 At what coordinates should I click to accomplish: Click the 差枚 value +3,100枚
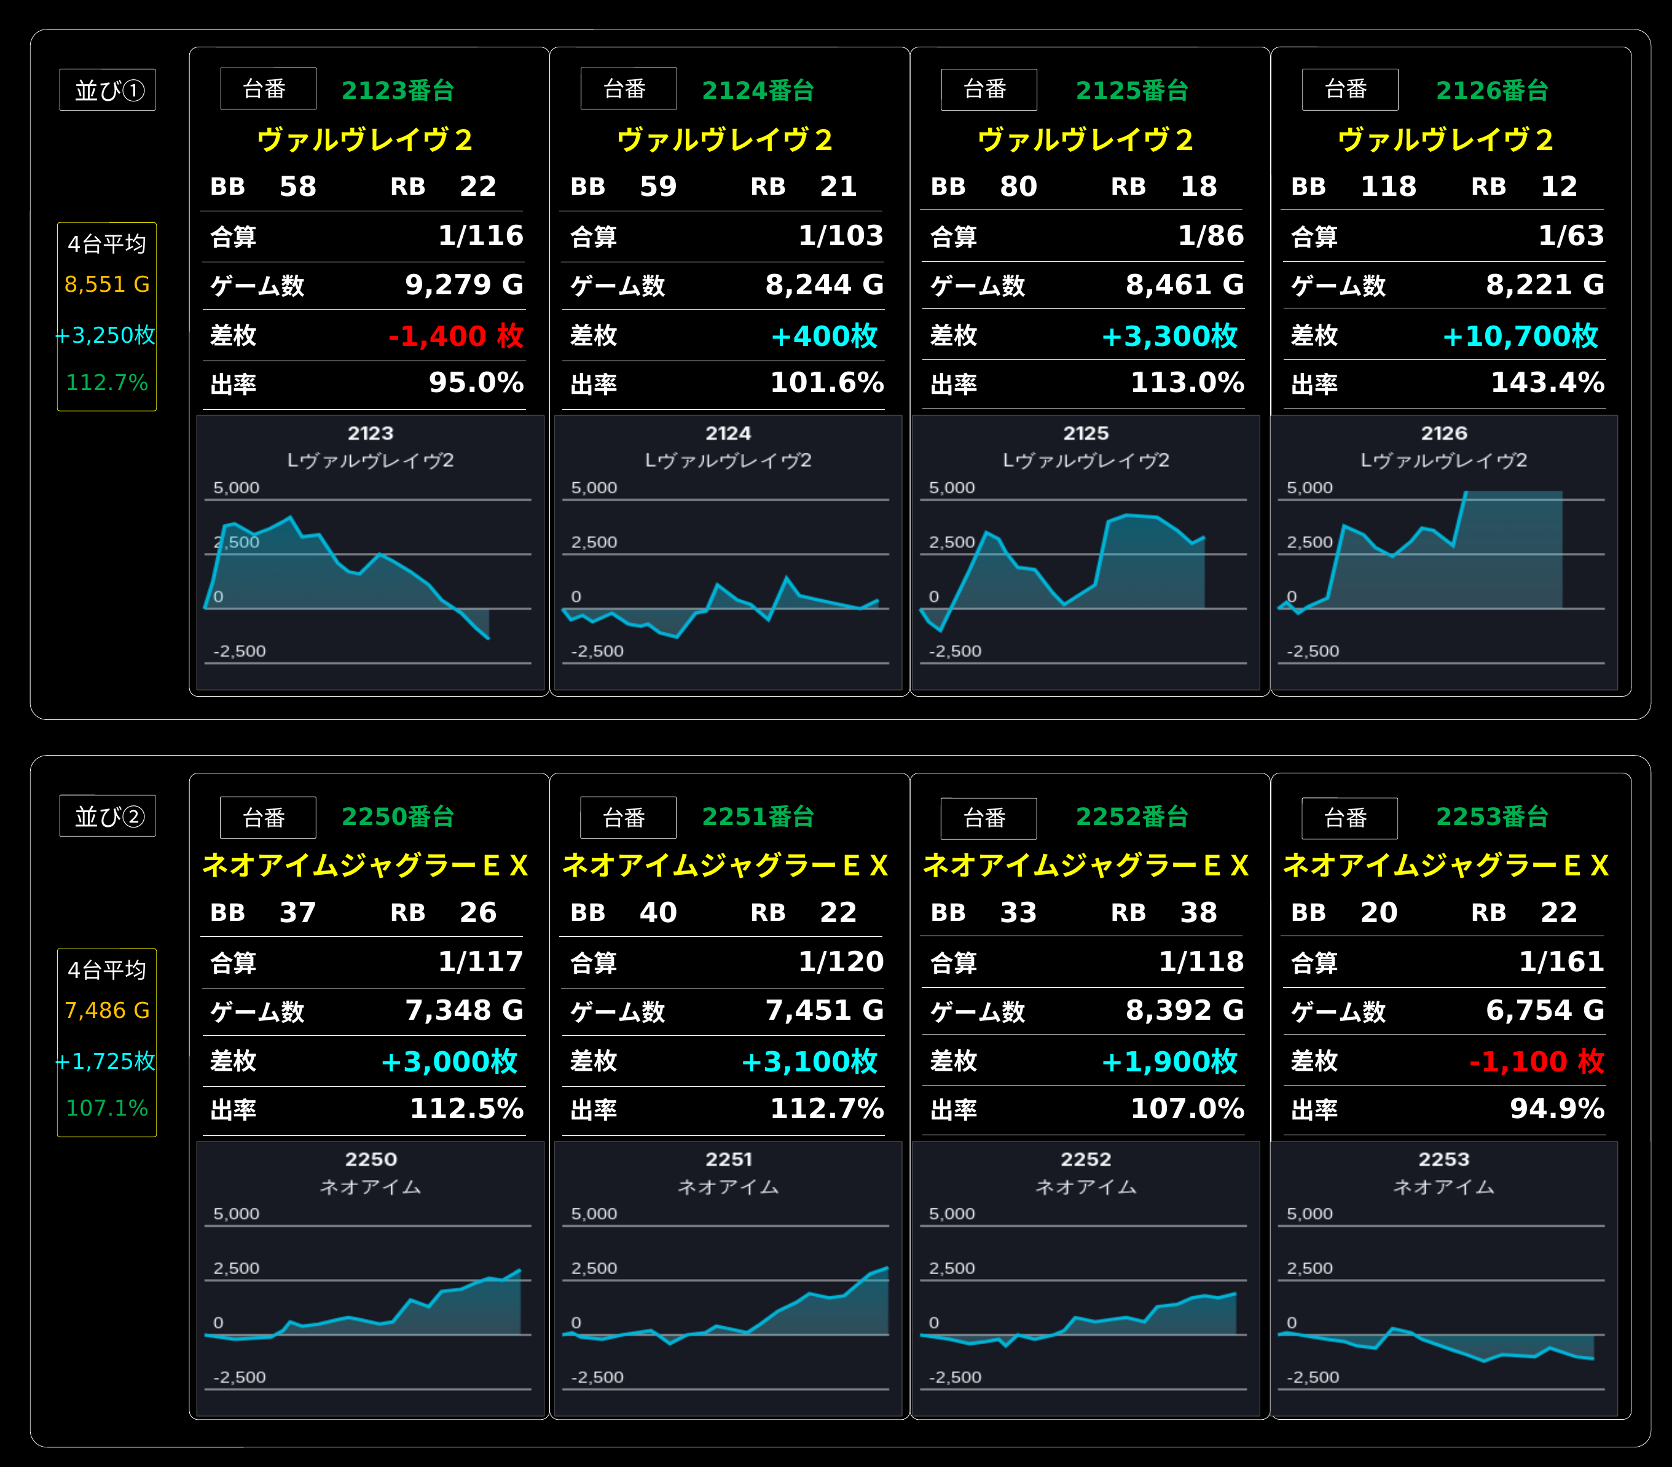pyautogui.click(x=809, y=1062)
